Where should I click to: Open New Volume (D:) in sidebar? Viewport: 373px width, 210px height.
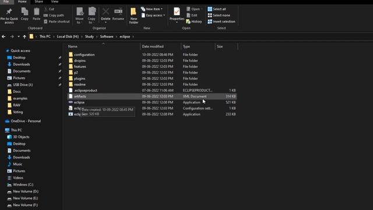(26, 191)
